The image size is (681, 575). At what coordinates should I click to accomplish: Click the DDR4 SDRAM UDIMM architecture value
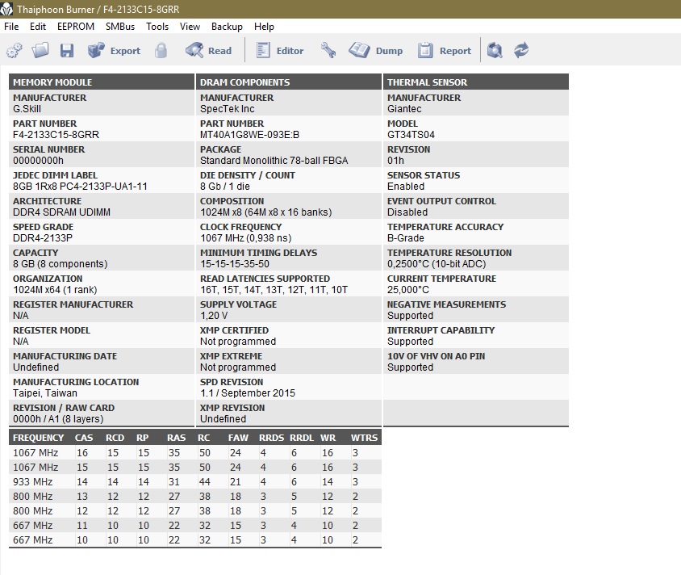61,212
